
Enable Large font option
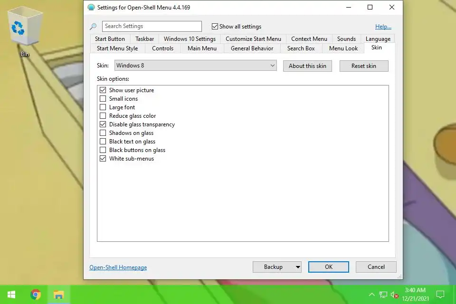(103, 107)
